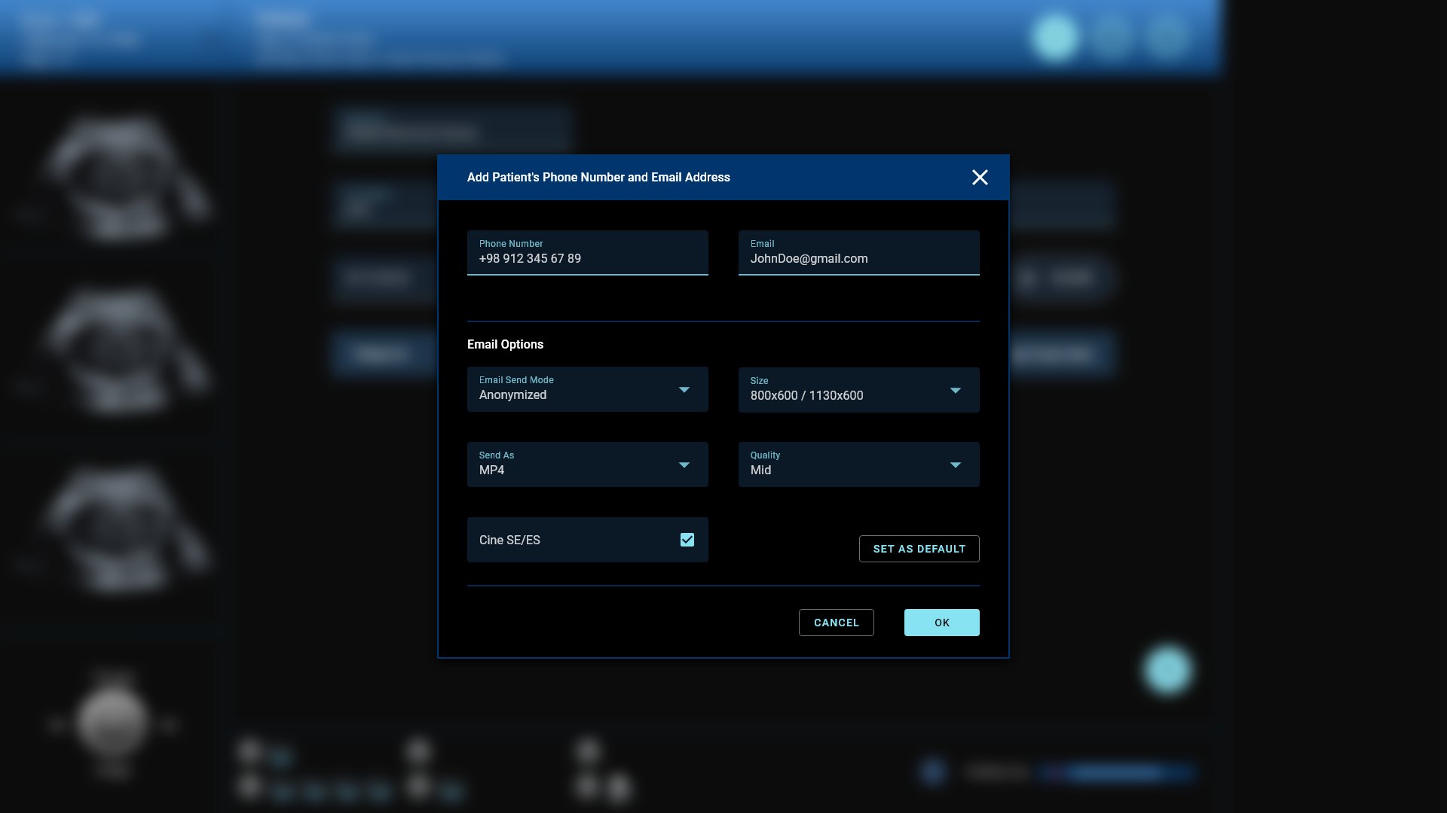Expand the Quality dropdown
The height and width of the screenshot is (813, 1447).
click(x=858, y=464)
